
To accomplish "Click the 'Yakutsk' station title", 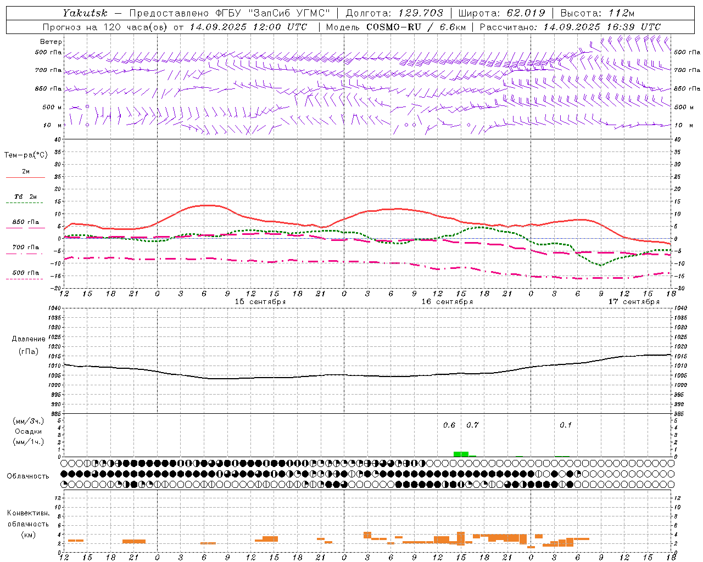I will 85,13.
